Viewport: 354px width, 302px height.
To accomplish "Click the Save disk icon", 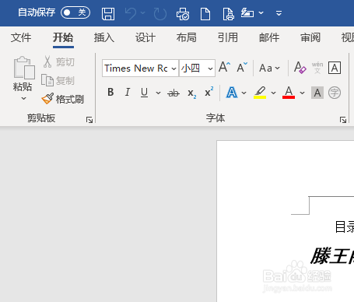I will coord(108,13).
